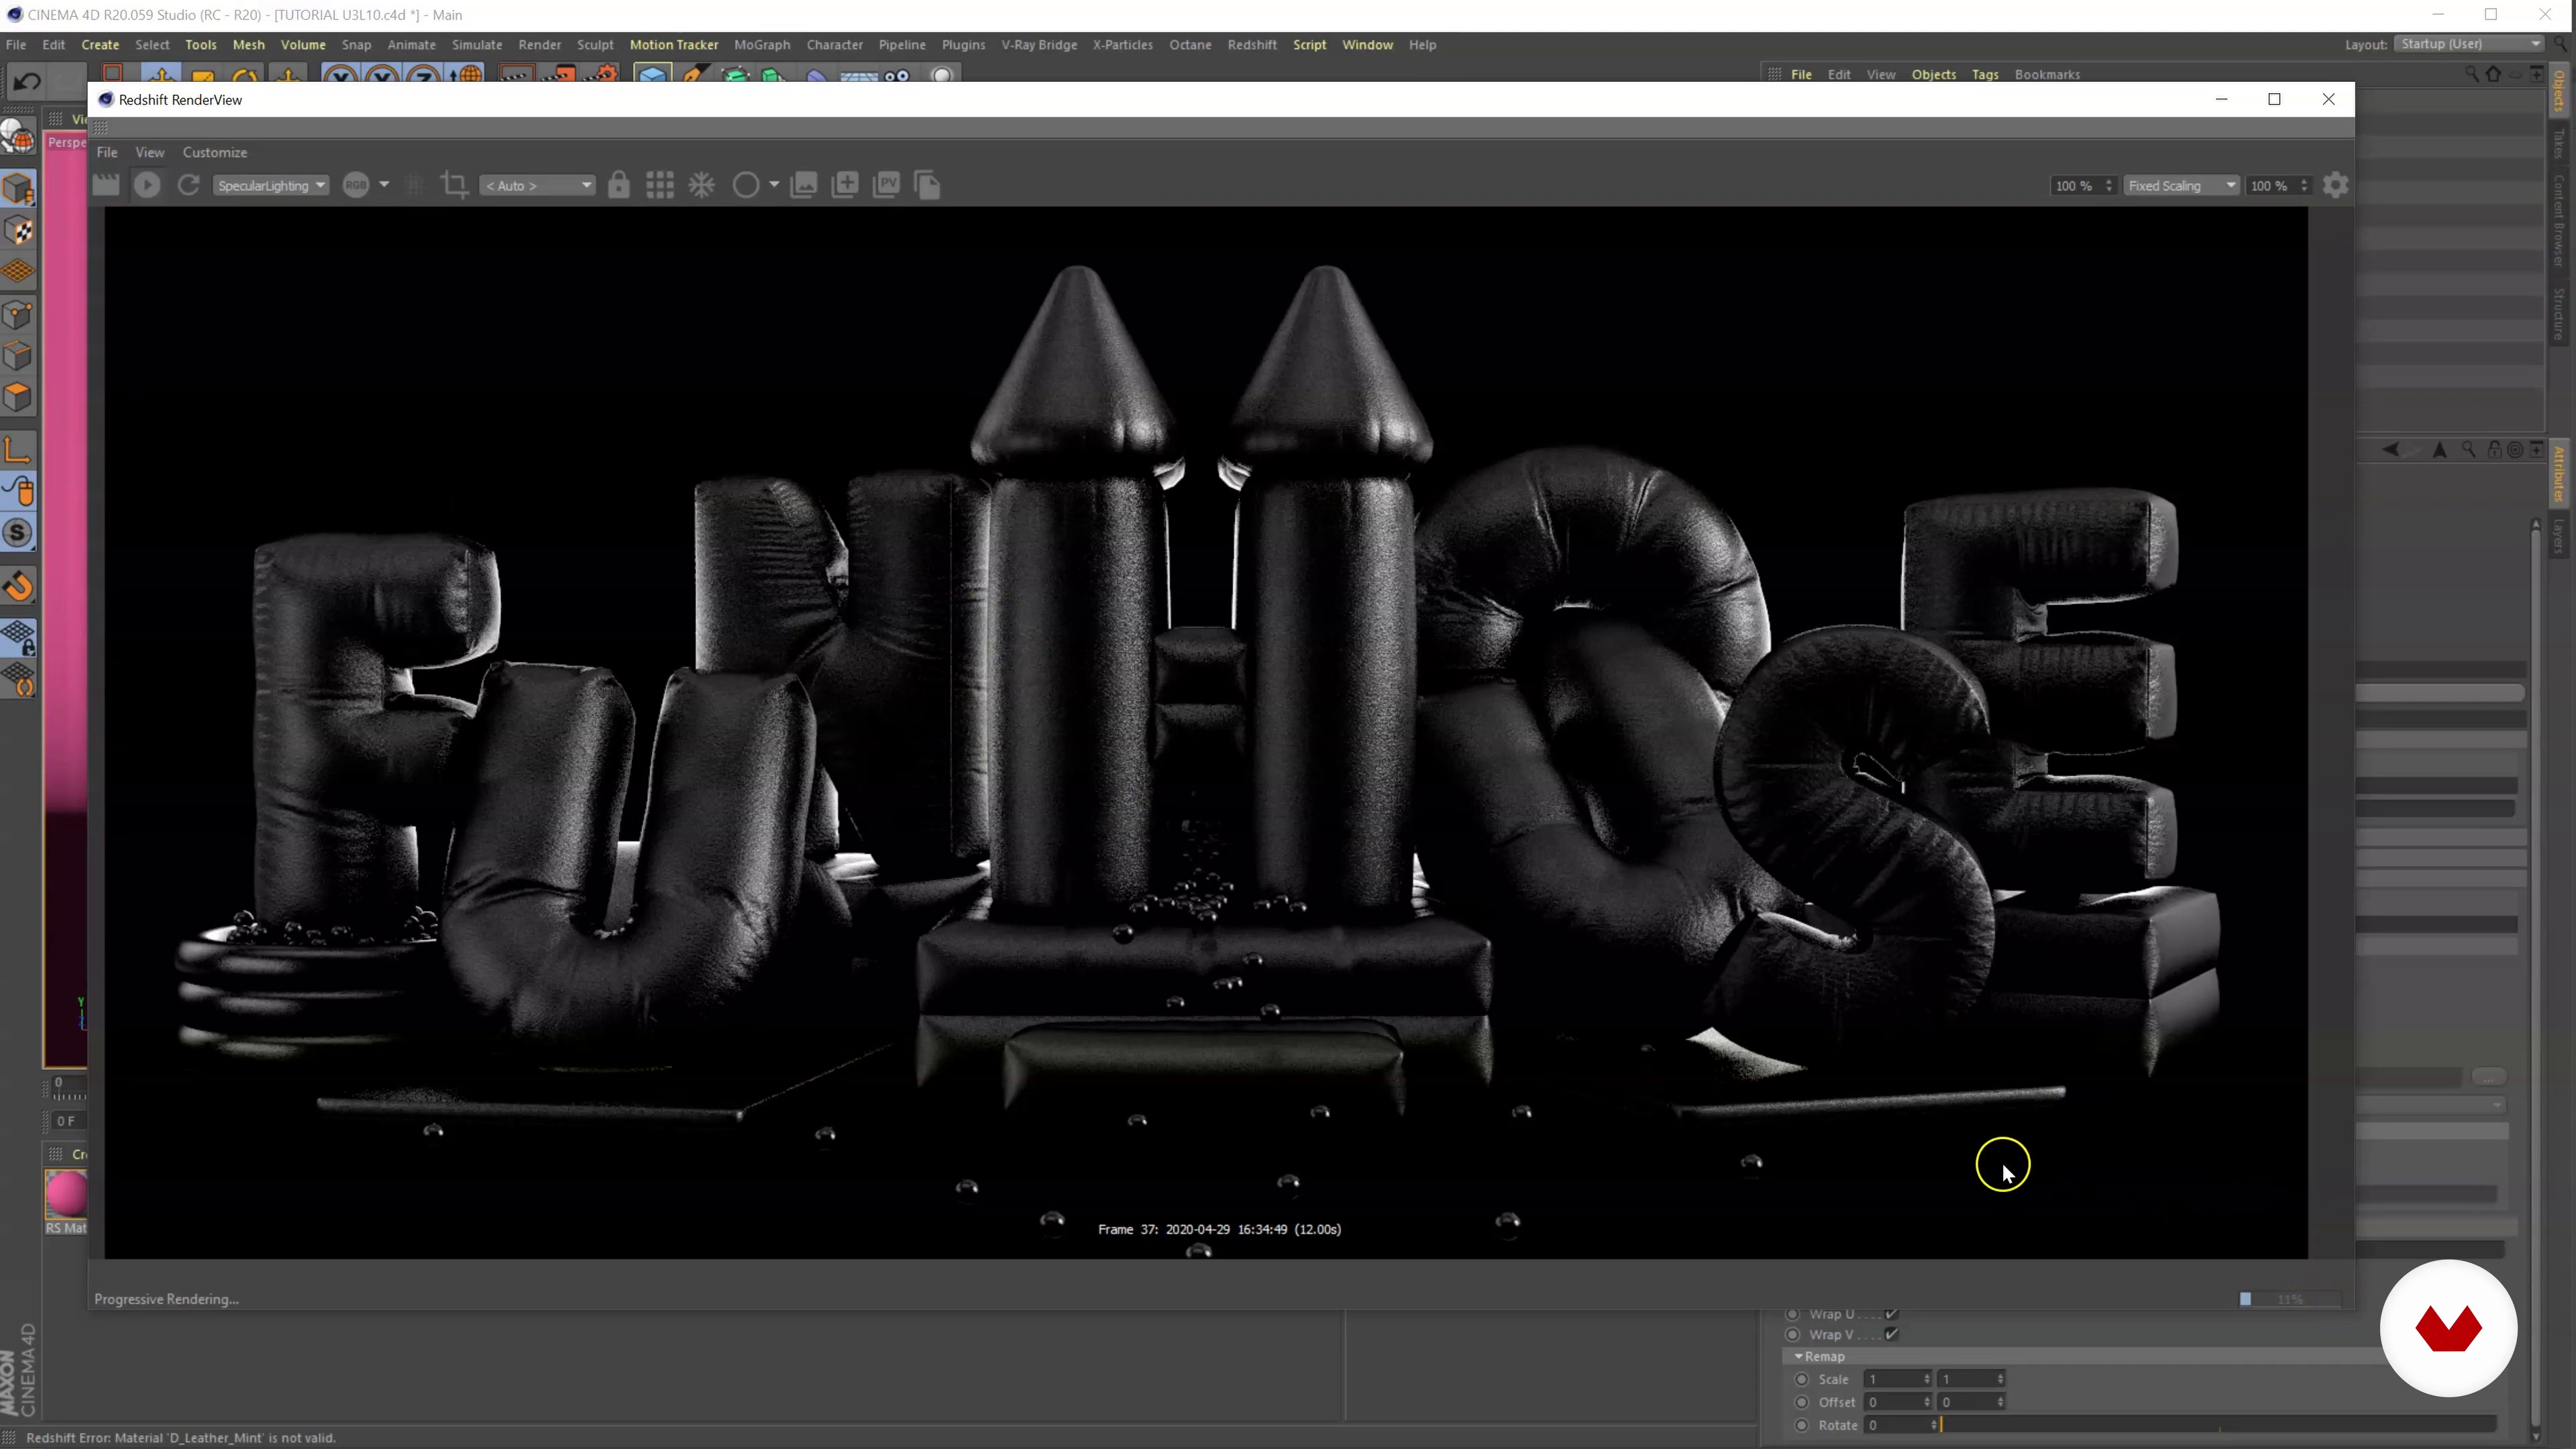Click the camera lock icon
The image size is (2576, 1449).
[x=619, y=185]
